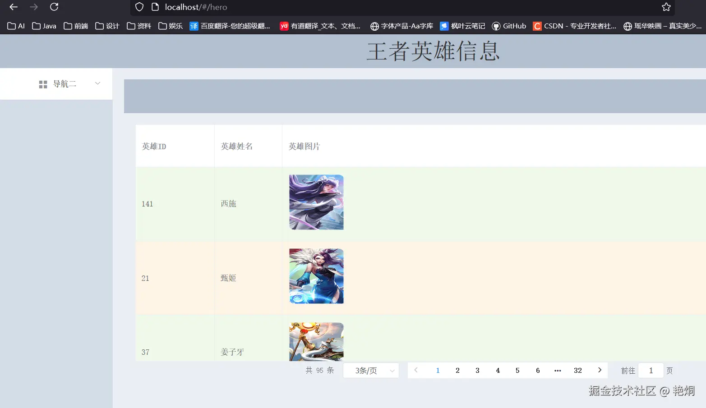Open the 资料 bookmark folder
The height and width of the screenshot is (408, 706).
click(139, 26)
